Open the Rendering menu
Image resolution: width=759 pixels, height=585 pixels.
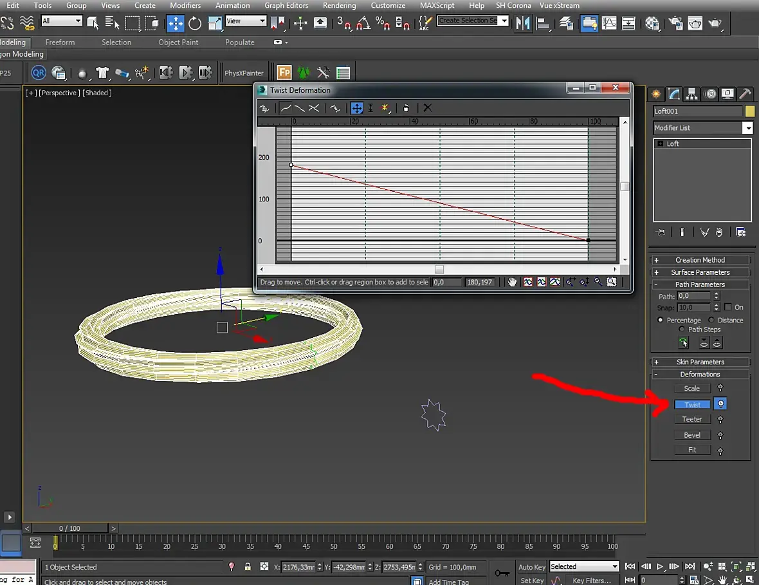point(339,5)
